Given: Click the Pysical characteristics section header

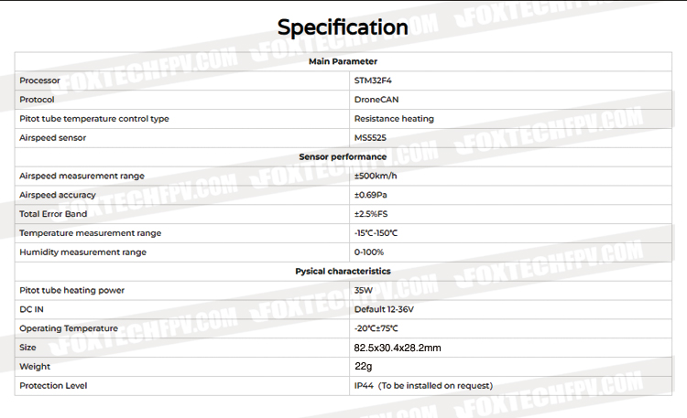Looking at the screenshot, I should [343, 272].
